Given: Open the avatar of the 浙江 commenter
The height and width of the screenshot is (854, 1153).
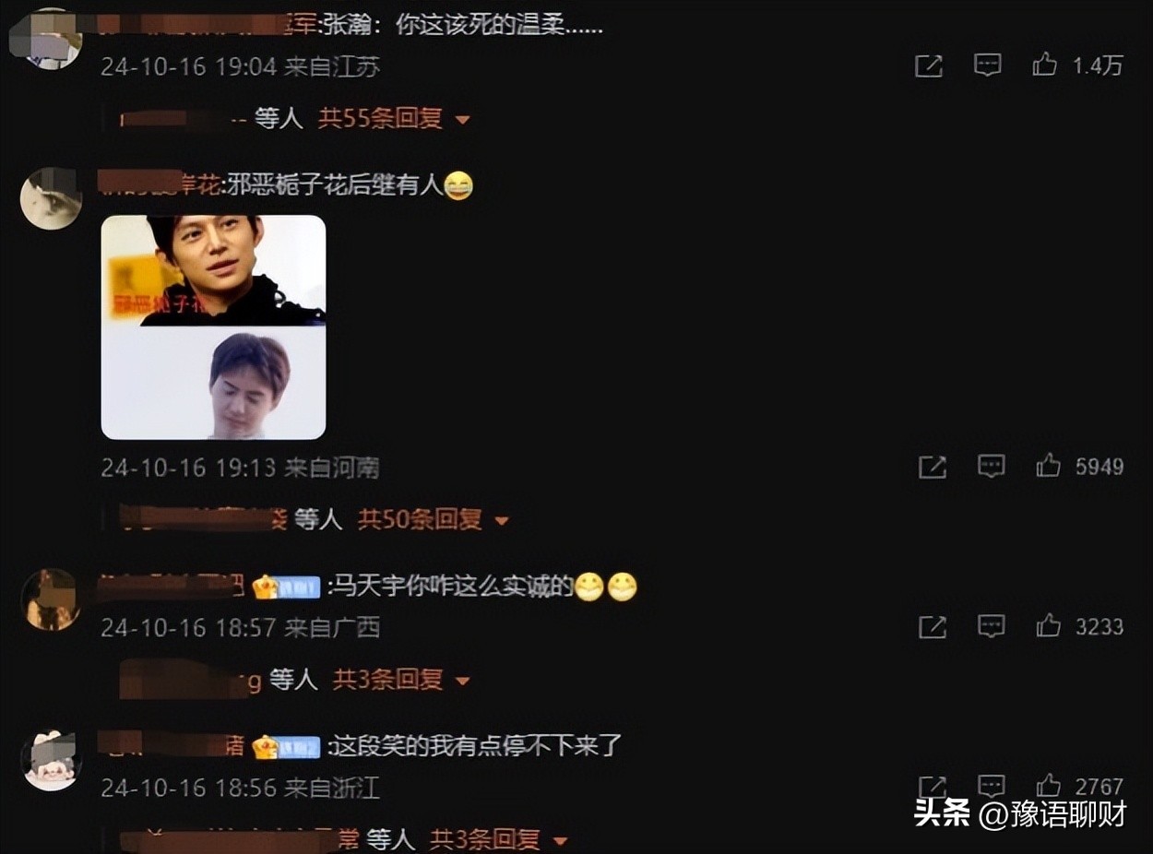Looking at the screenshot, I should point(52,760).
